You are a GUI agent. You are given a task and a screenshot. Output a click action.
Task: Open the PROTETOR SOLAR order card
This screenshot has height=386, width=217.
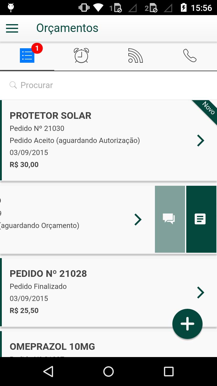tap(90, 140)
